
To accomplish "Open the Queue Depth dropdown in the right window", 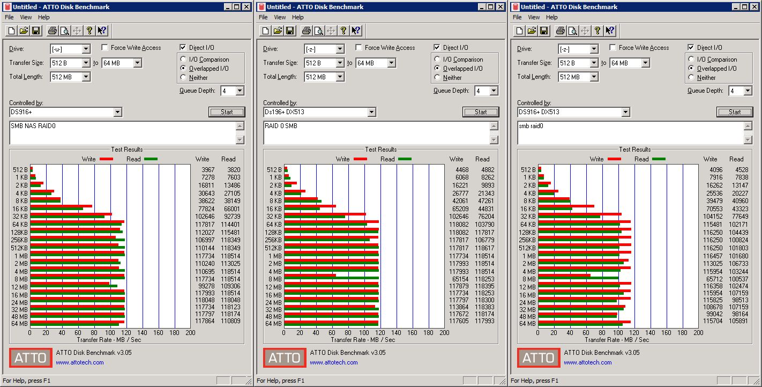I will pyautogui.click(x=748, y=91).
